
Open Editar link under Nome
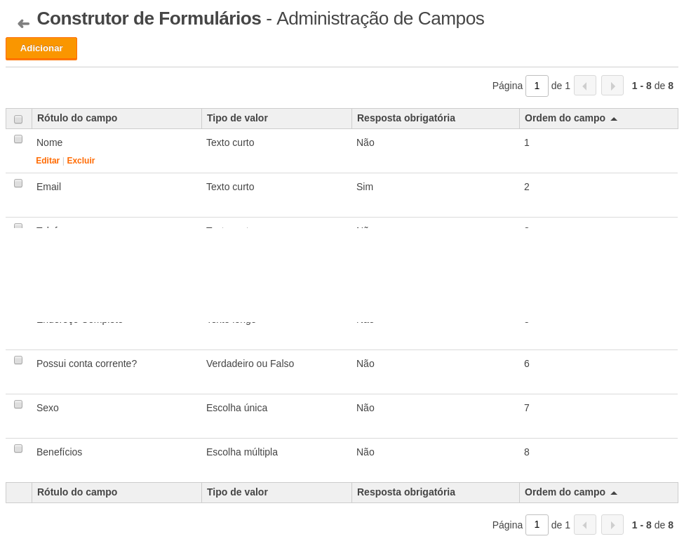click(48, 161)
